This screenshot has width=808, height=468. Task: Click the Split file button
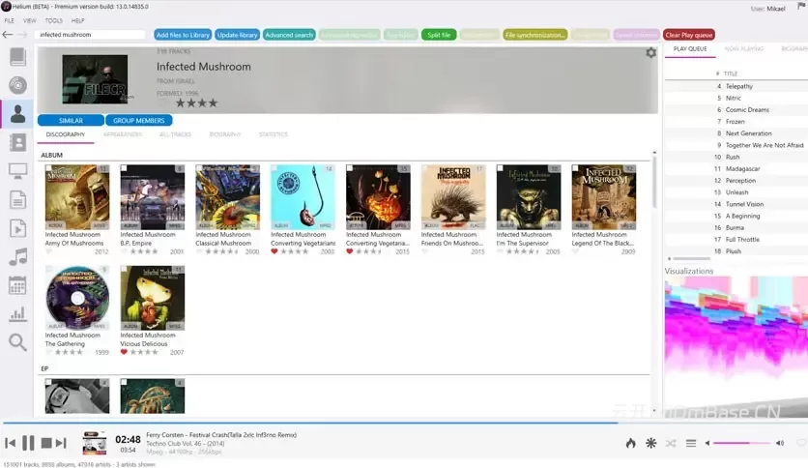[x=439, y=35]
